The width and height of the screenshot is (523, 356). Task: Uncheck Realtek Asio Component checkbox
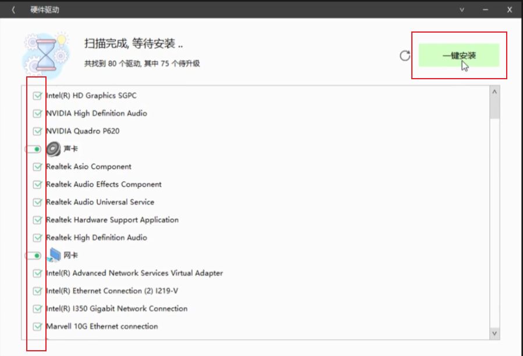point(38,167)
